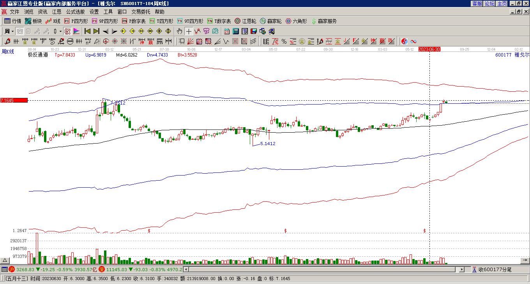Click the yellow diamond left-arrow icon

coord(124,31)
